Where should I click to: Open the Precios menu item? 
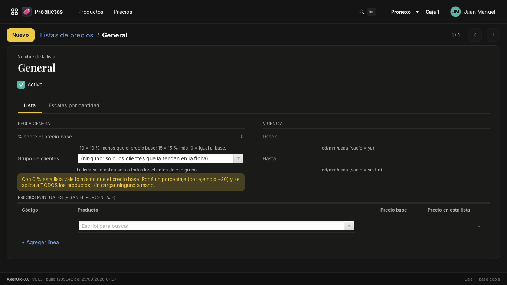(x=123, y=12)
